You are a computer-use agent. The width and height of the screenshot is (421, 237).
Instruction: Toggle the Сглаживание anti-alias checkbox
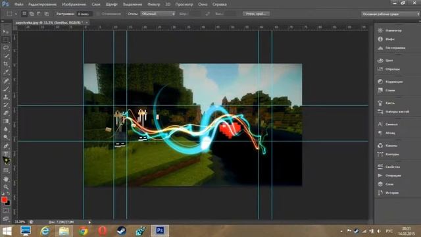98,14
